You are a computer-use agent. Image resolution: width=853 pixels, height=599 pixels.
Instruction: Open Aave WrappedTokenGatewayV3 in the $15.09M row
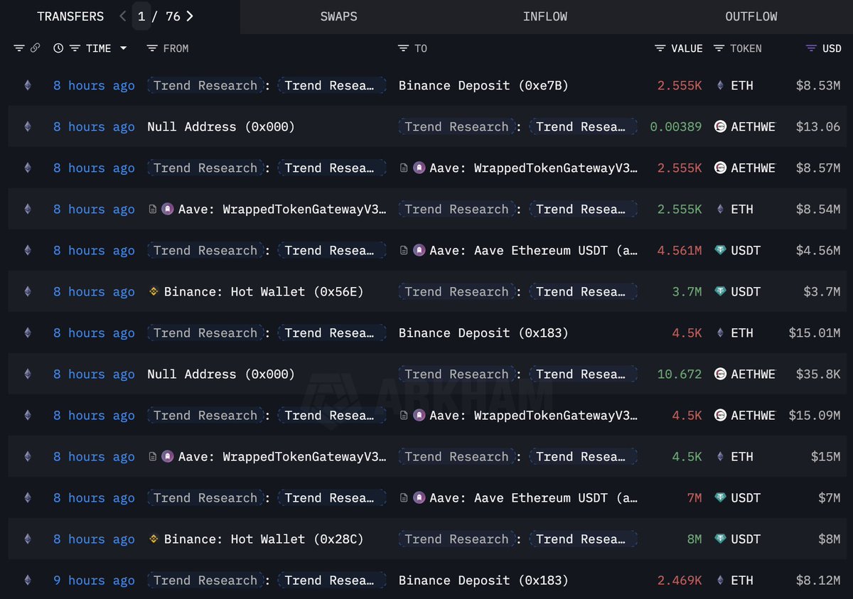534,415
